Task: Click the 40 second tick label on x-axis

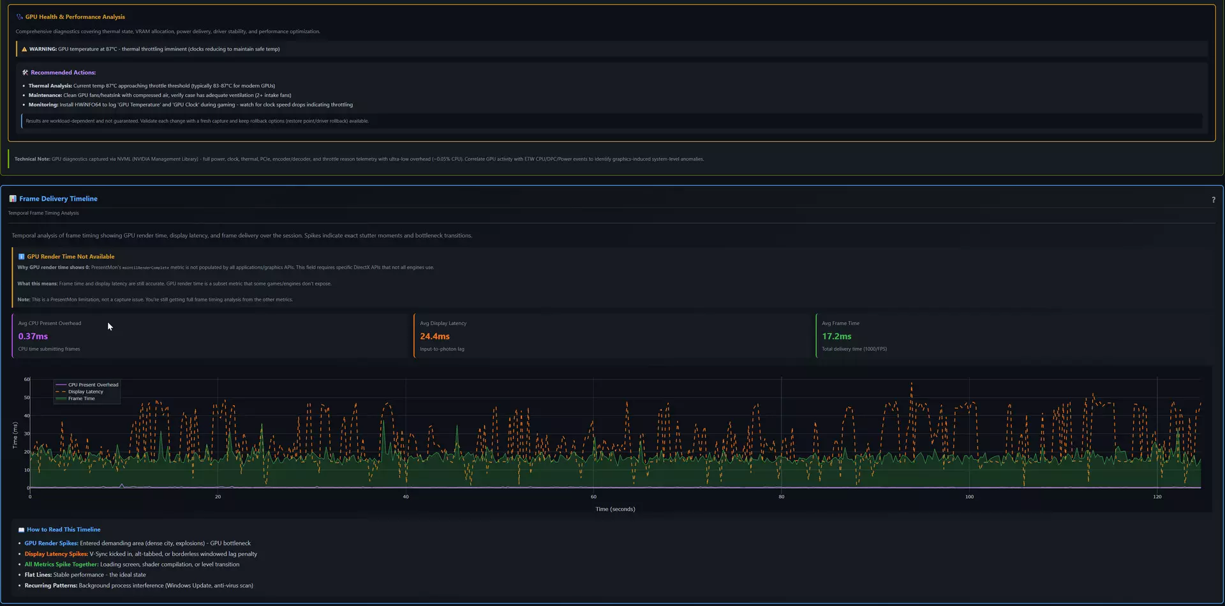Action: 406,497
